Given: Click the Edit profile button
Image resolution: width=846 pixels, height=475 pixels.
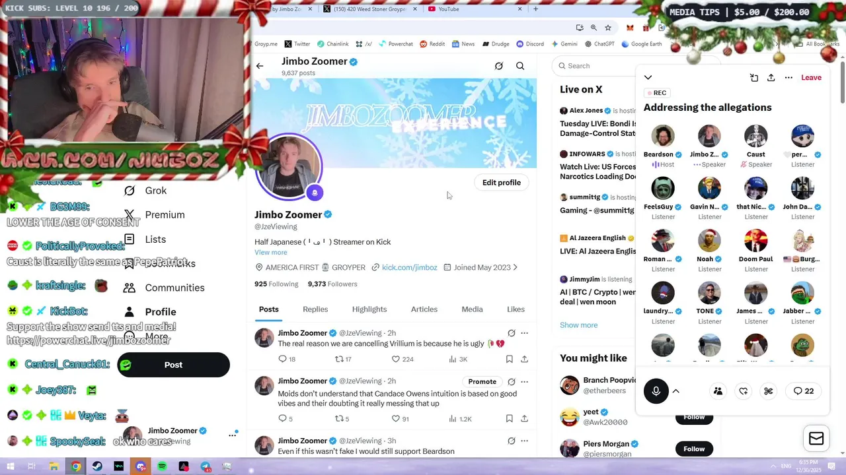Looking at the screenshot, I should point(502,183).
